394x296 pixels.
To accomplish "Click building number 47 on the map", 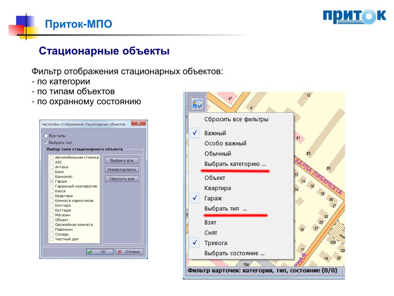I will (230, 98).
